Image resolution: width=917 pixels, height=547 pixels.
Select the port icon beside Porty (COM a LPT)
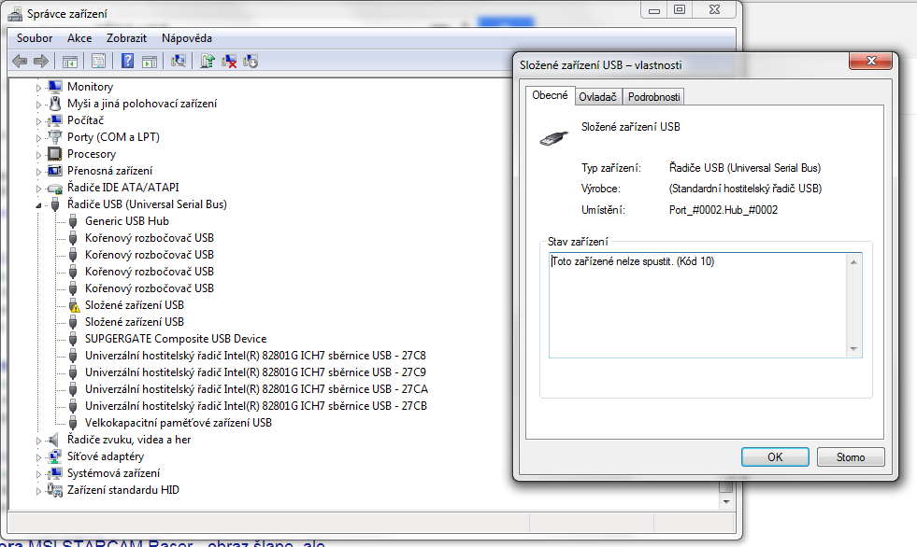[x=55, y=137]
